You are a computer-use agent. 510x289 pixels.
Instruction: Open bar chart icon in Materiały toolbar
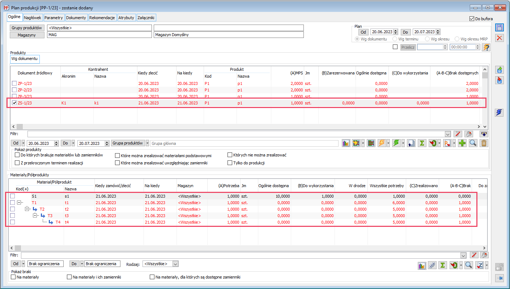pyautogui.click(x=421, y=266)
